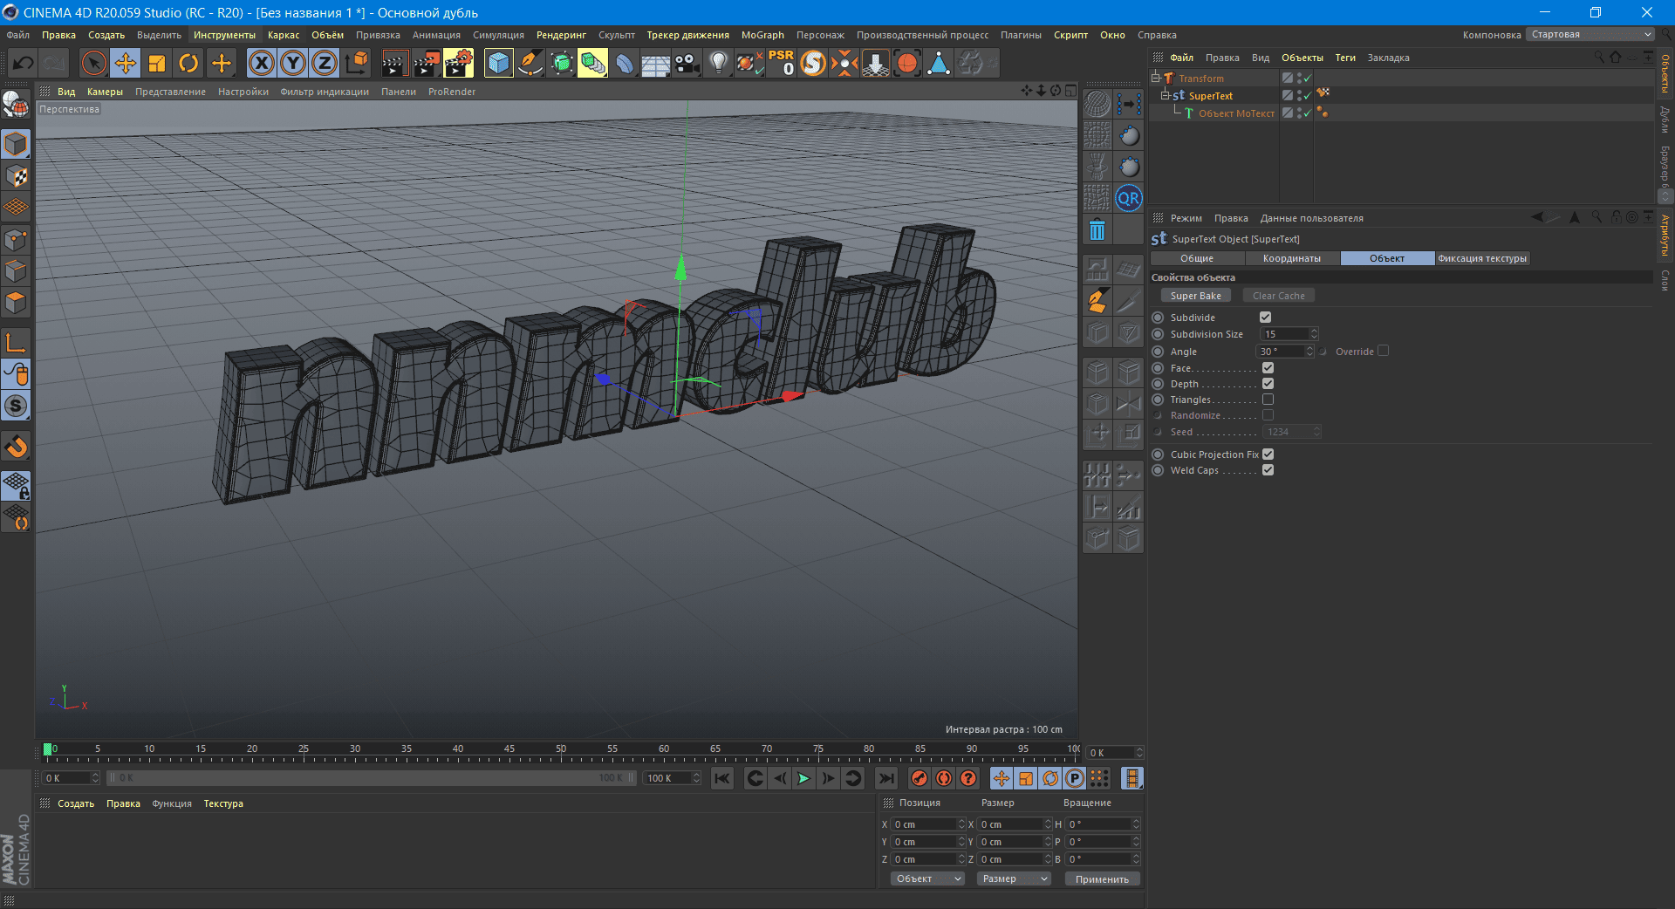Toggle SuperText object enable checkmark
This screenshot has width=1675, height=909.
pyautogui.click(x=1308, y=95)
